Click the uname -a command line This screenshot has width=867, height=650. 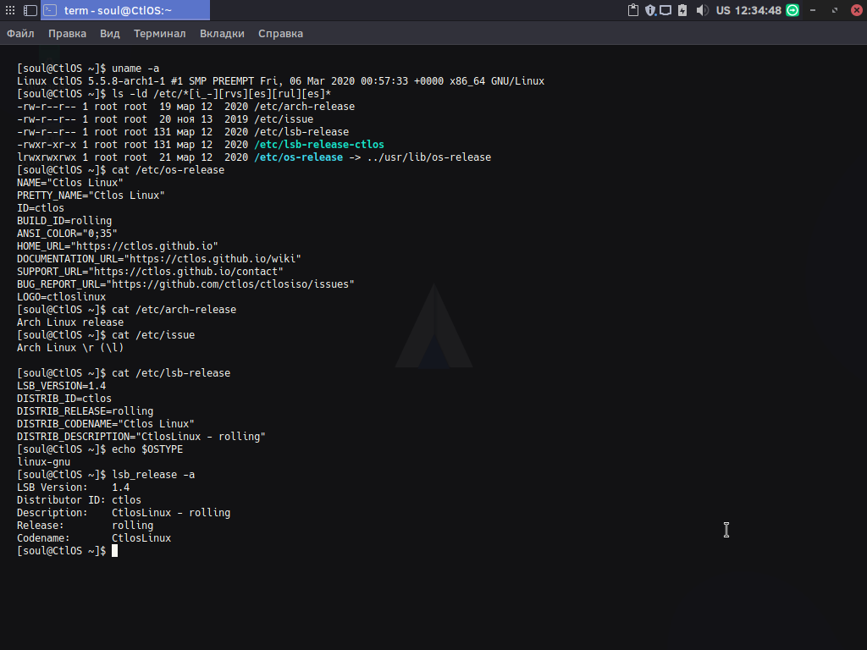click(88, 69)
